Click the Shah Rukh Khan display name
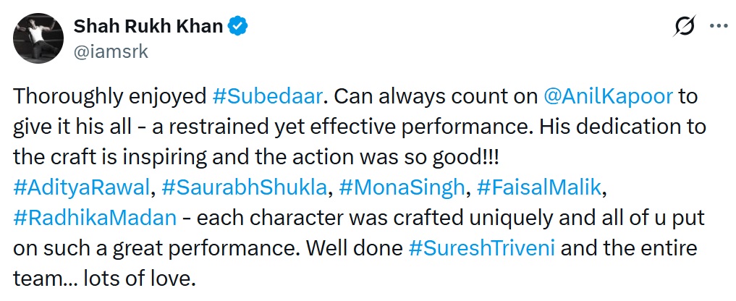Image resolution: width=736 pixels, height=301 pixels. [x=149, y=27]
